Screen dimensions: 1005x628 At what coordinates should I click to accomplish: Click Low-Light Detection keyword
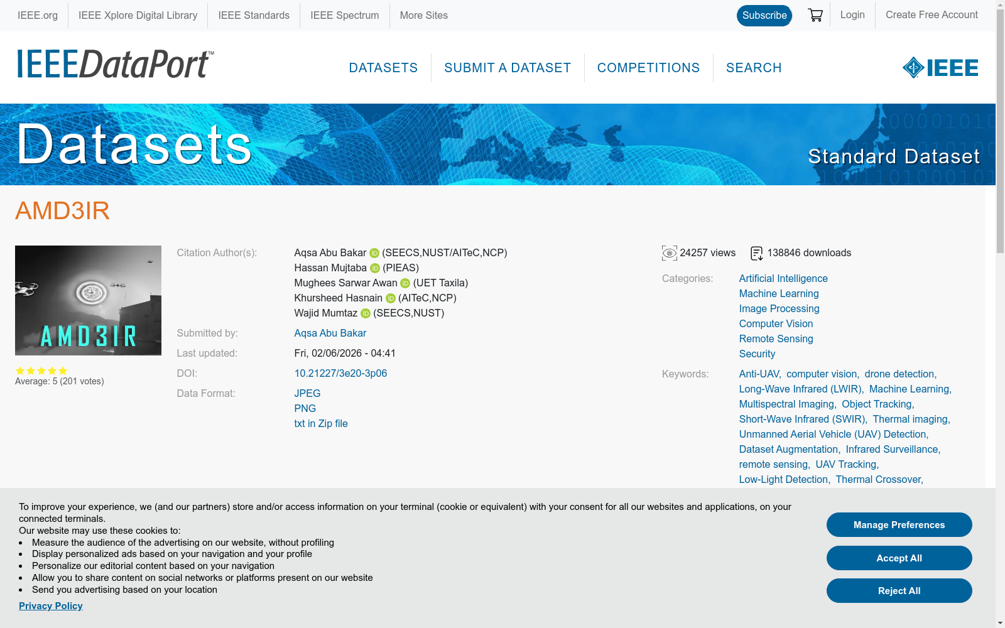[784, 480]
